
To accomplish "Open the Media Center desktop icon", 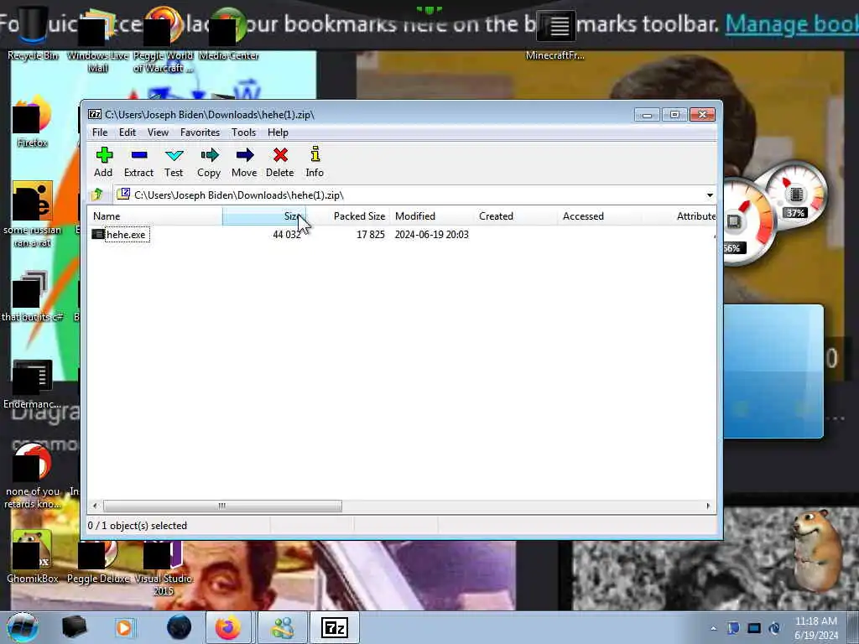I will pos(228,32).
